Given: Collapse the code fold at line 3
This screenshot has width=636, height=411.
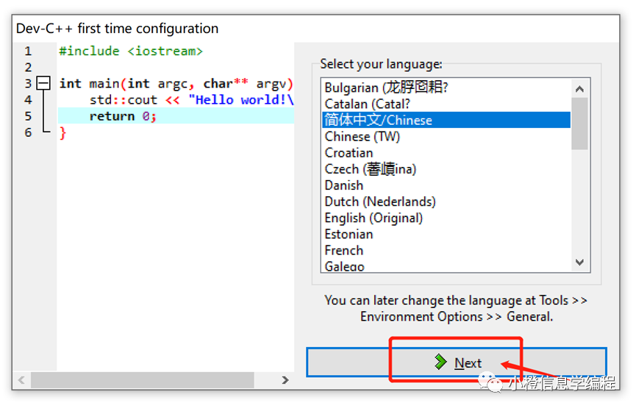Looking at the screenshot, I should click(43, 83).
